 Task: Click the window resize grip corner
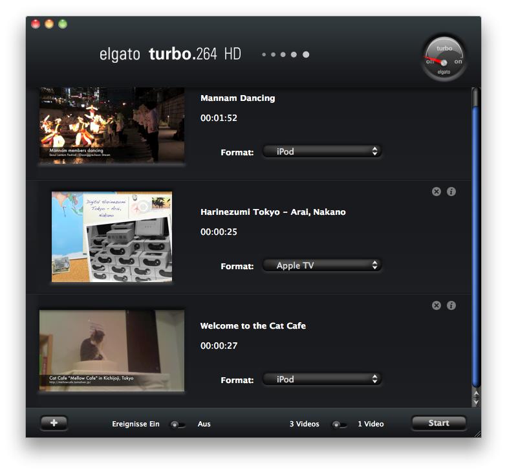click(x=477, y=434)
